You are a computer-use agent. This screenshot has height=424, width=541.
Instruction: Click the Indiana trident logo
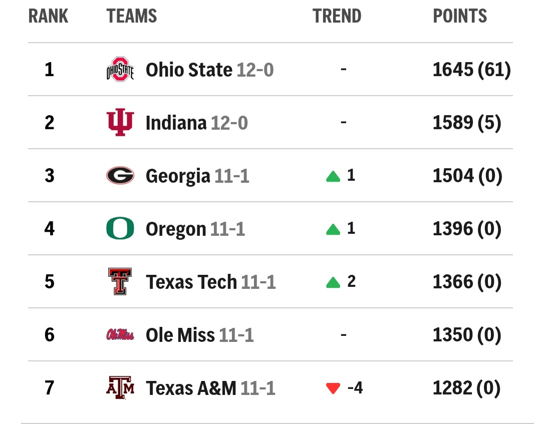coord(120,123)
